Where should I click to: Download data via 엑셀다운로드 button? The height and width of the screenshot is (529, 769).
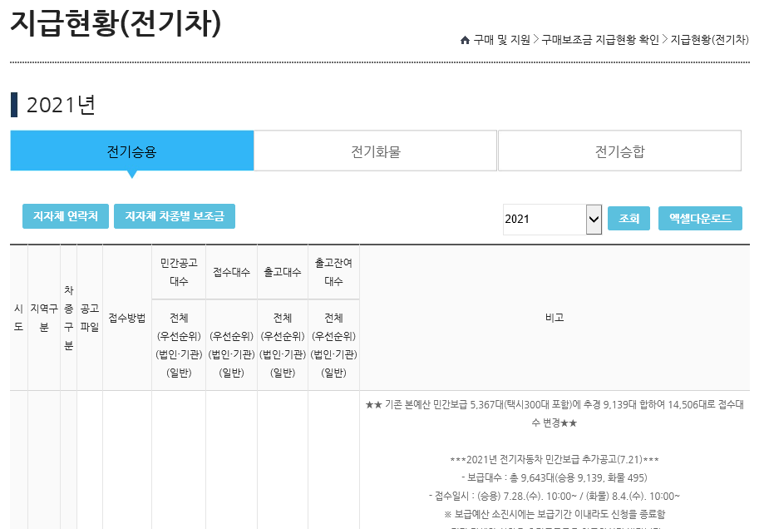click(700, 219)
